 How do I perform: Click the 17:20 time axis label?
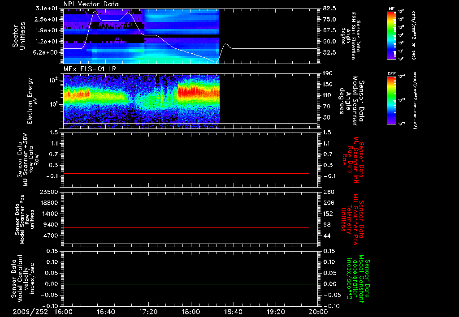148,312
